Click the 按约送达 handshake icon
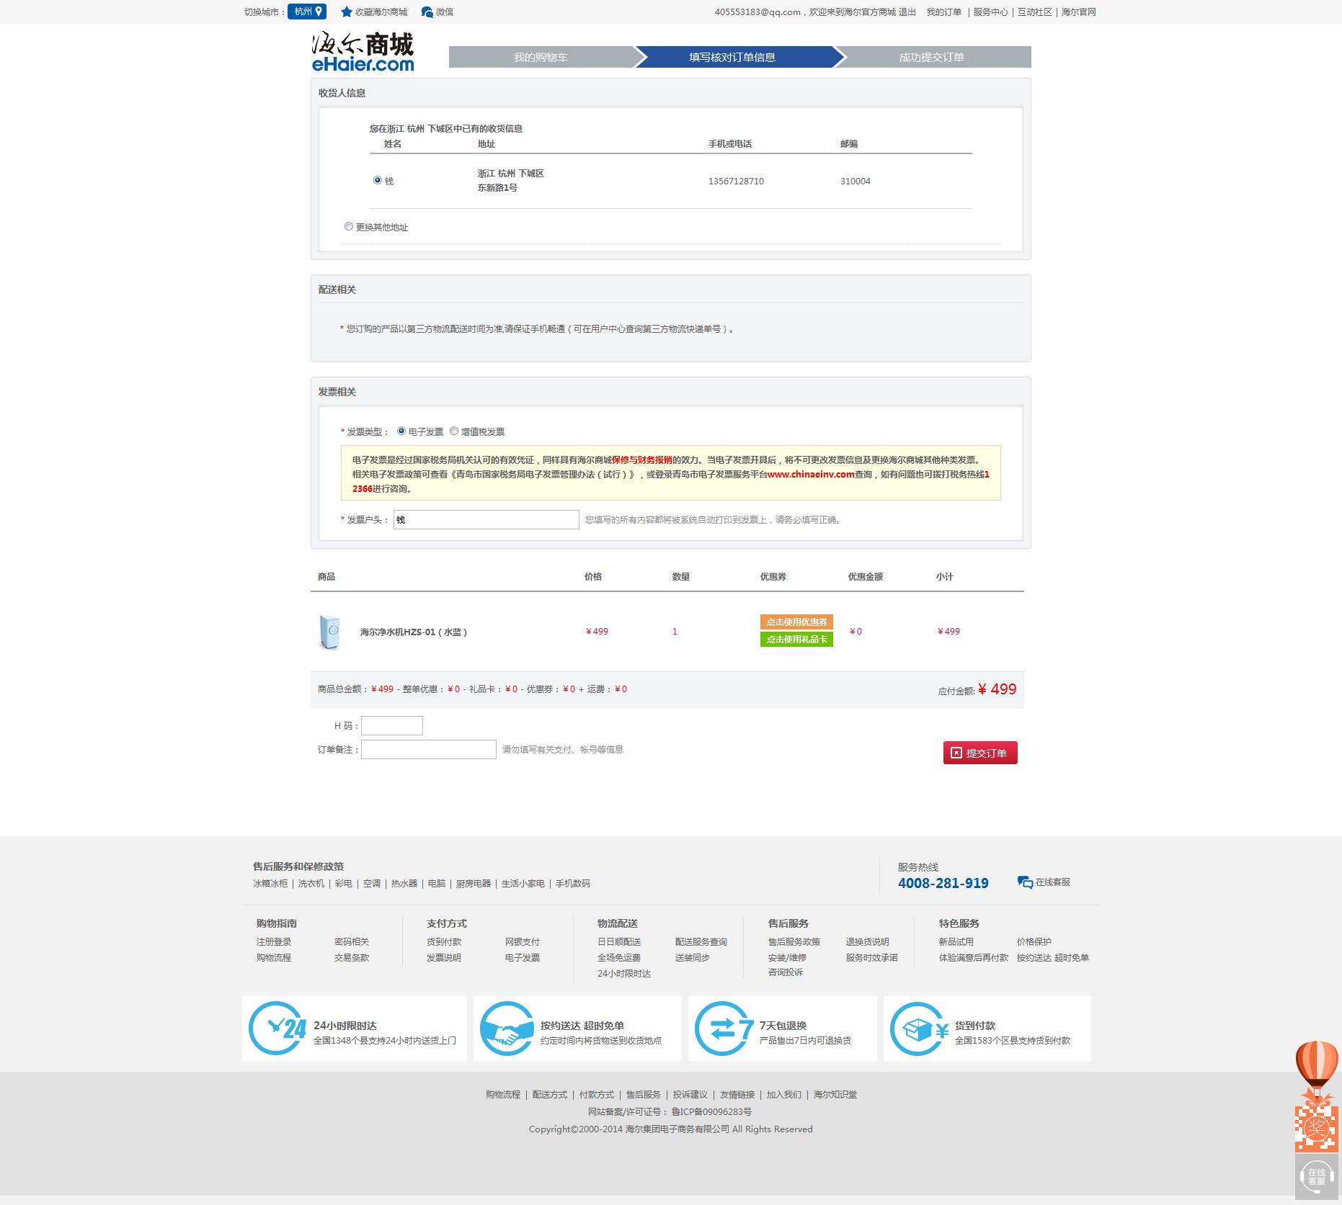The image size is (1342, 1205). (507, 1029)
